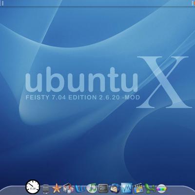Launch the movie clapperboard video player
Image resolution: width=195 pixels, height=195 pixels.
(138, 189)
